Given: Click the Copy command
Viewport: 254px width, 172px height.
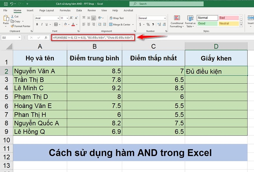Looking at the screenshot, I should coord(16,21).
